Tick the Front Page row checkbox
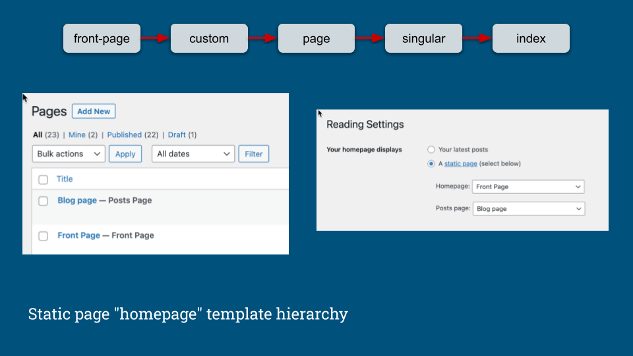 44,236
